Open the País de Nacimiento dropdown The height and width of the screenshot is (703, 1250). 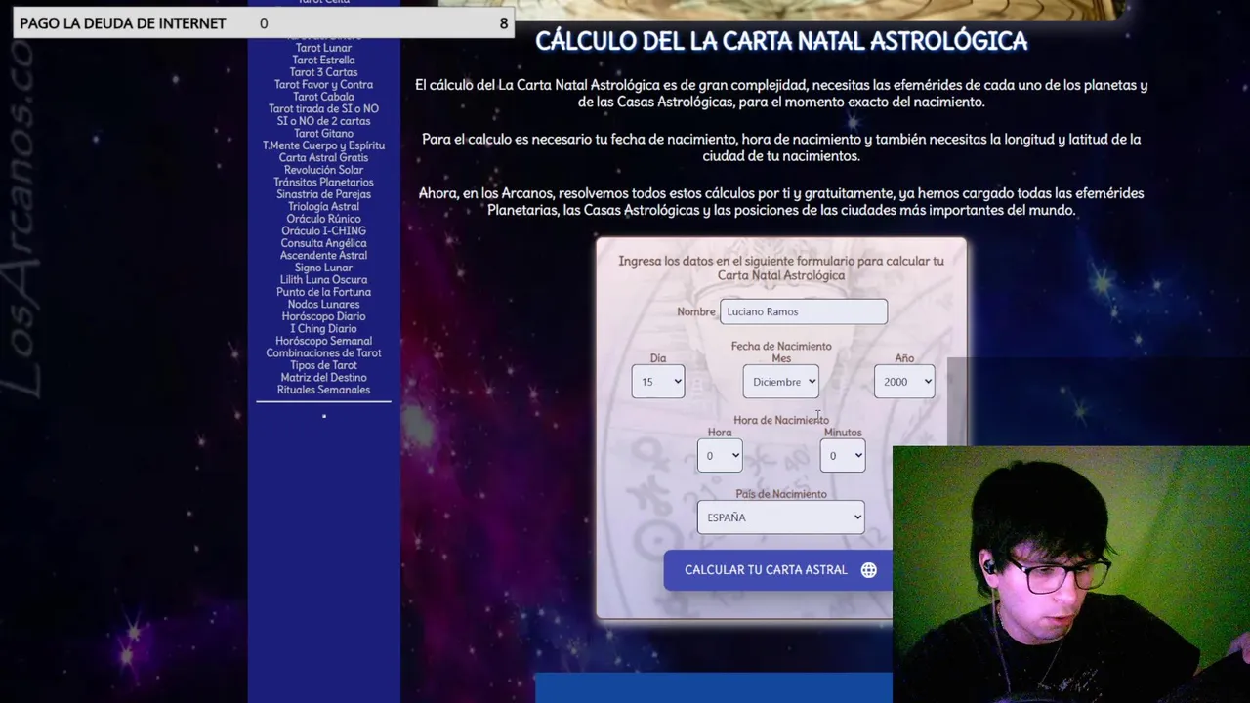tap(780, 517)
